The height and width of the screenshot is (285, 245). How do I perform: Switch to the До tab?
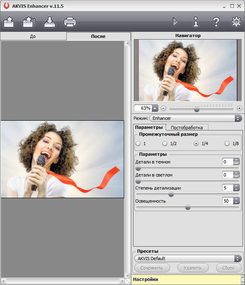(x=33, y=36)
